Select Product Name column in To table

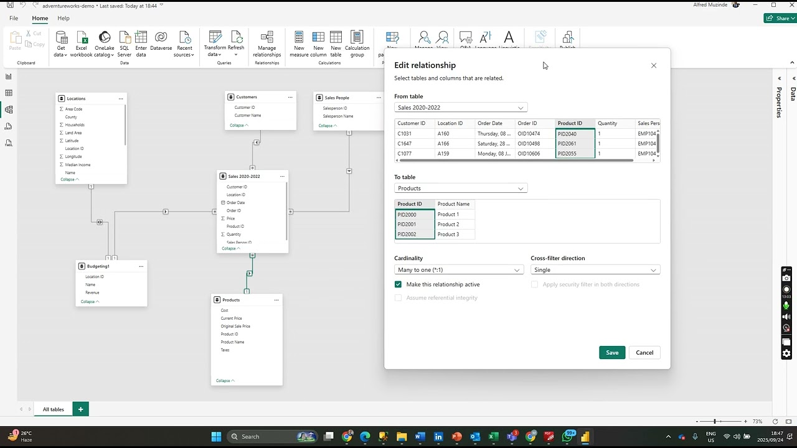pyautogui.click(x=455, y=204)
